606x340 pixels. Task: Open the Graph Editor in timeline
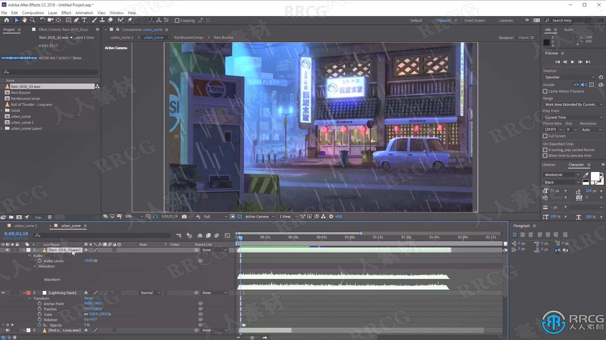227,235
